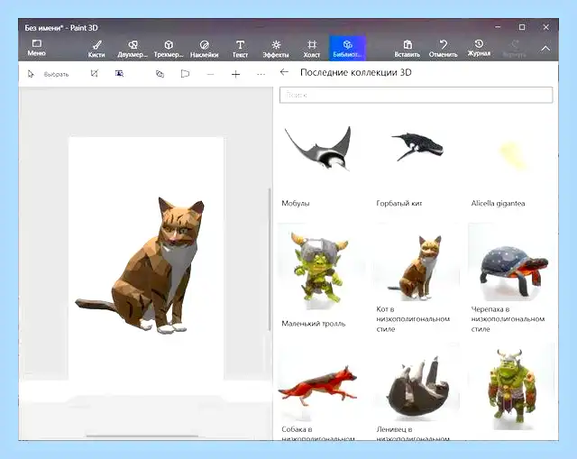This screenshot has height=459, width=577.
Task: Click the crop icon in secondary toolbar
Action: 94,74
